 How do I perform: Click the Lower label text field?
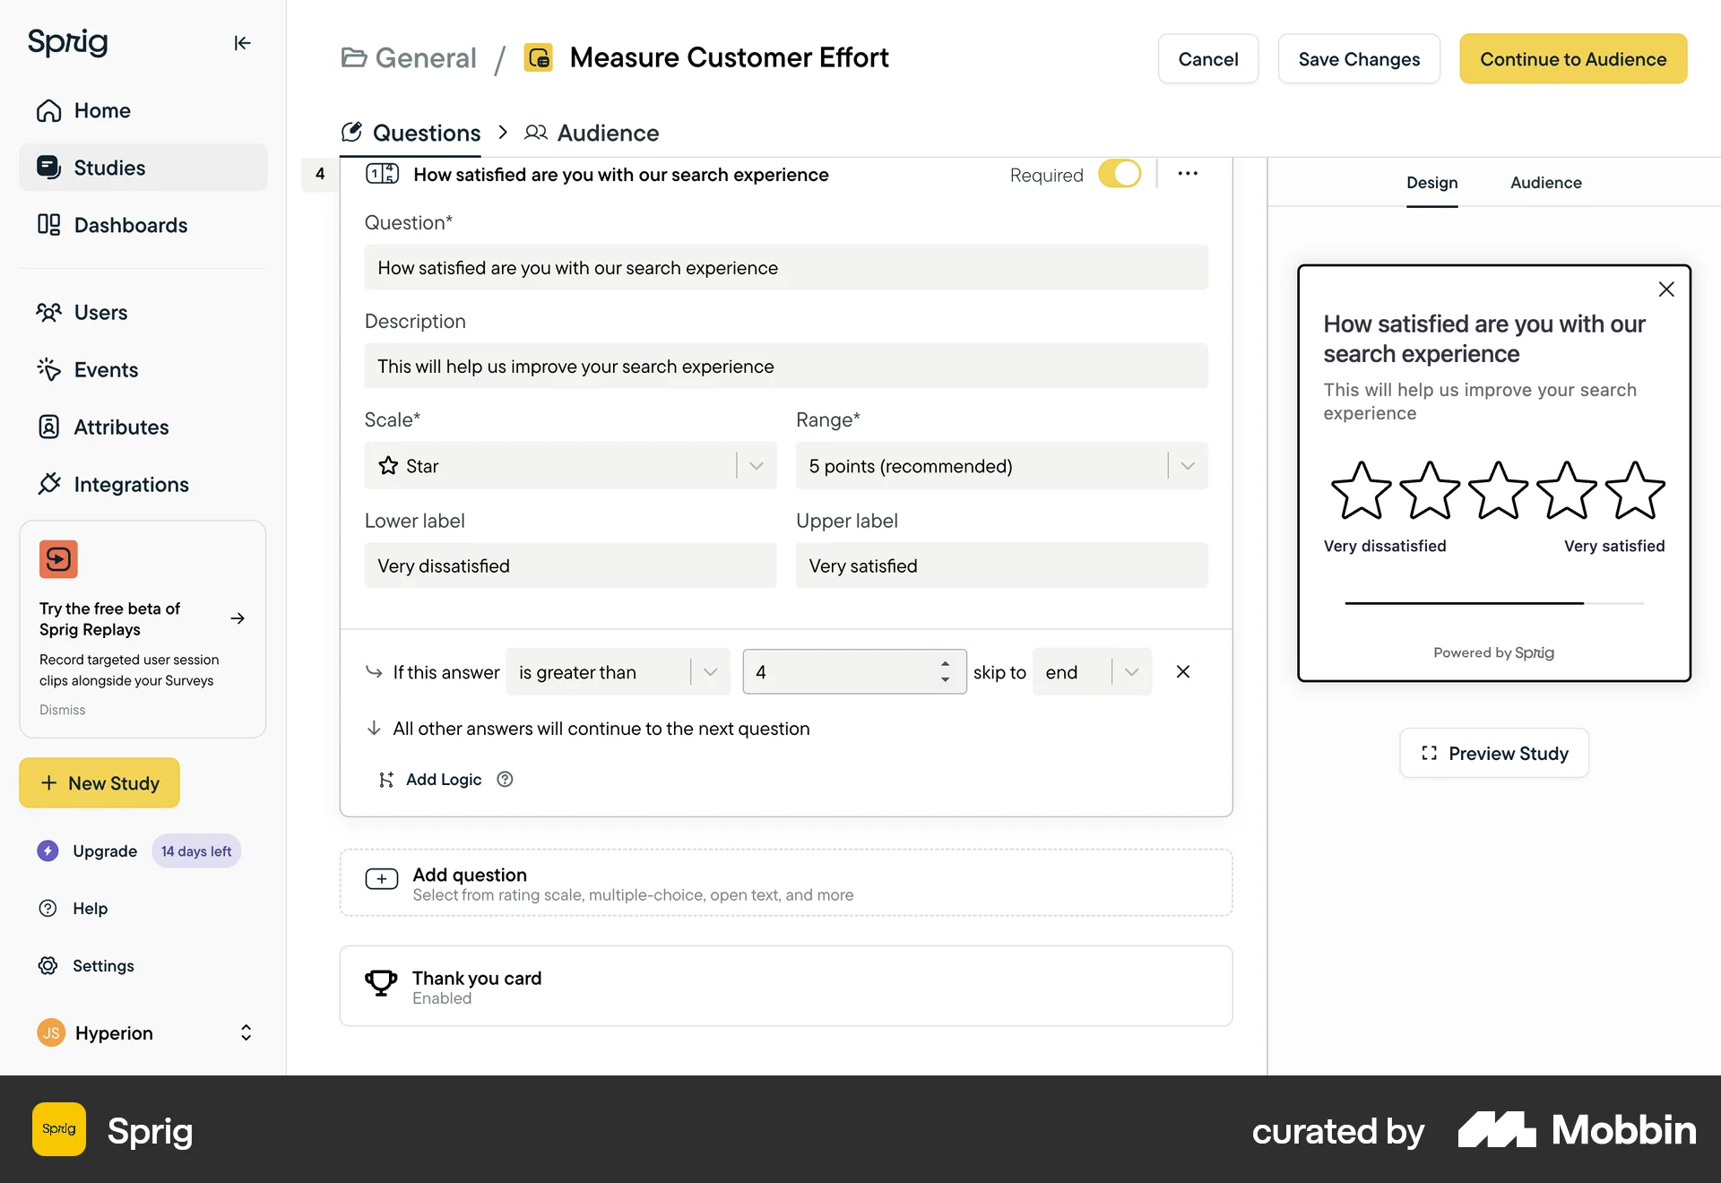tap(570, 566)
